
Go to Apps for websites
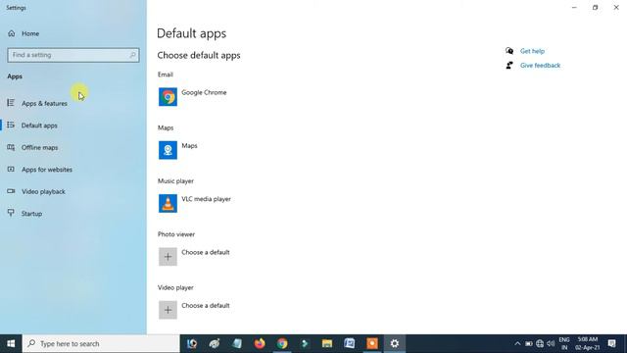point(47,170)
